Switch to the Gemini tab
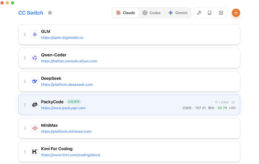 pyautogui.click(x=178, y=13)
